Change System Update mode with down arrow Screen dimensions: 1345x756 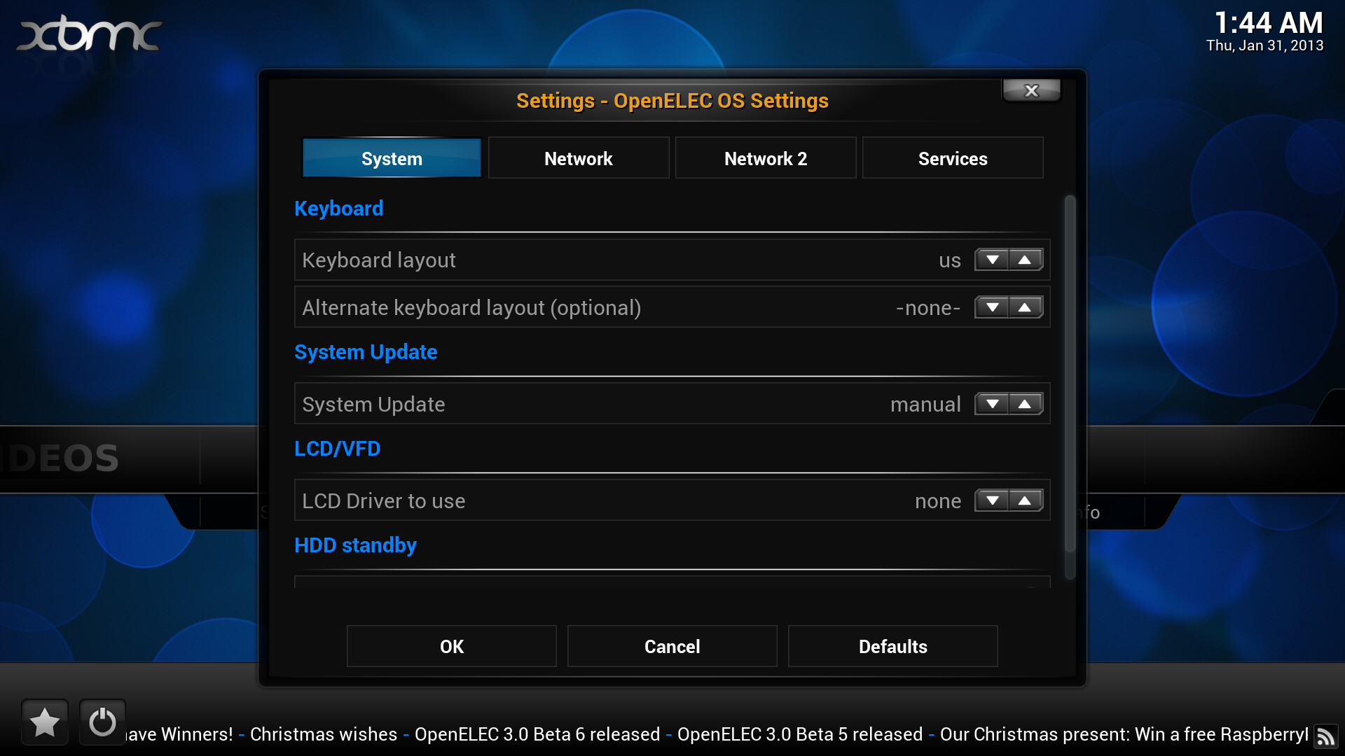pos(992,404)
